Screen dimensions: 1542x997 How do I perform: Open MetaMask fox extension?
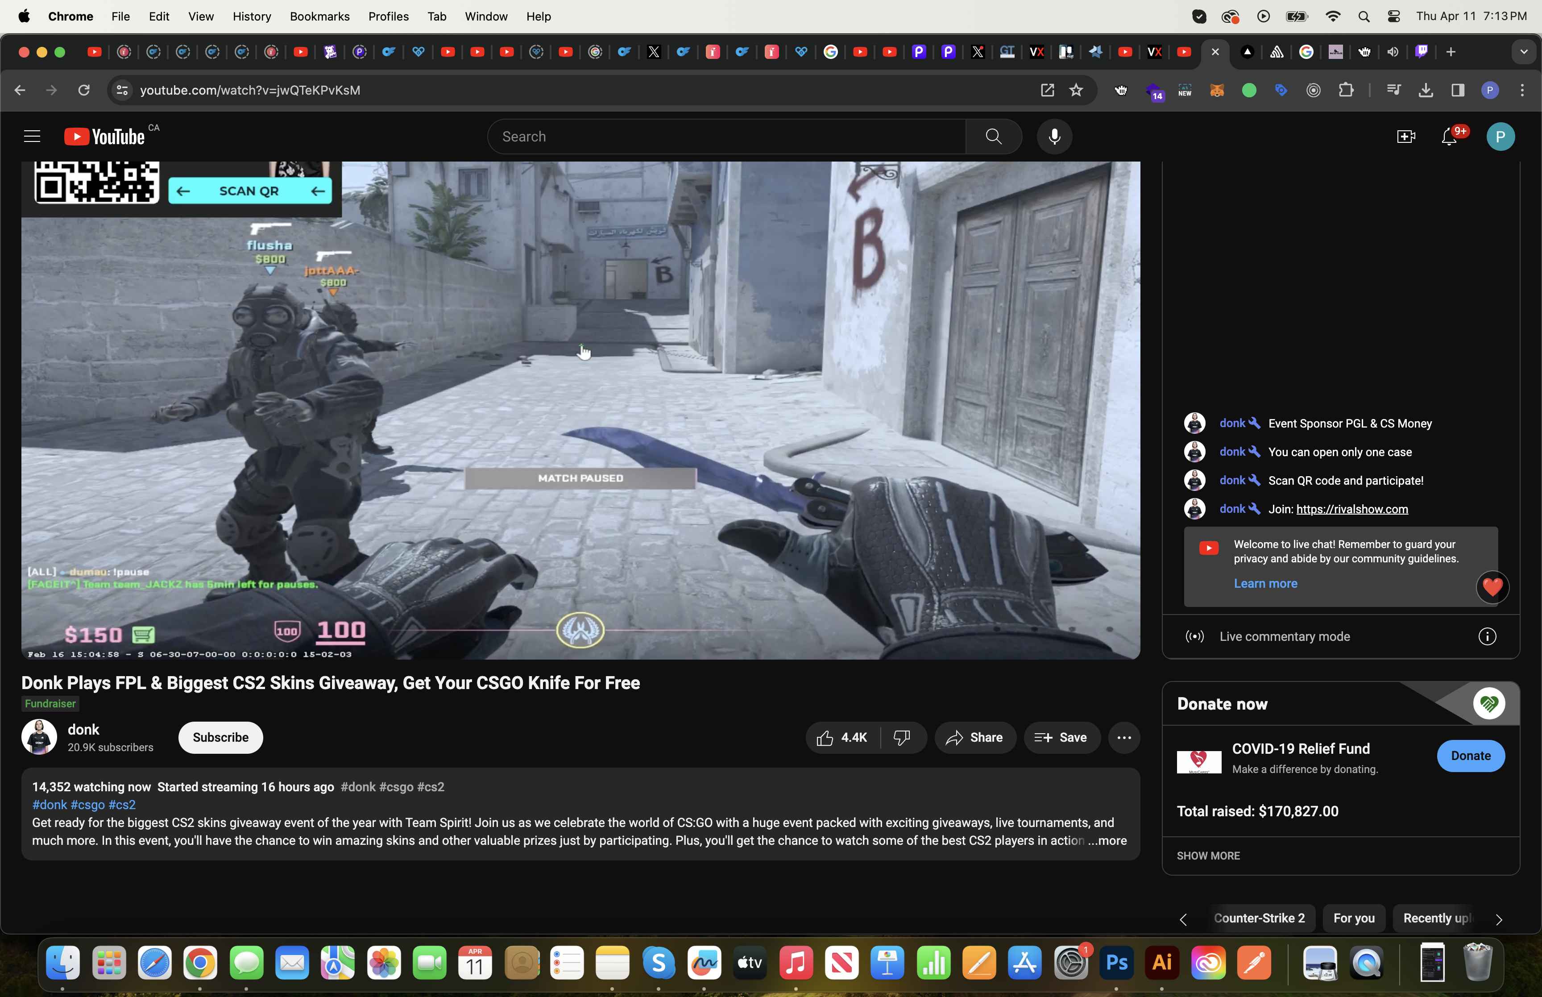point(1217,90)
